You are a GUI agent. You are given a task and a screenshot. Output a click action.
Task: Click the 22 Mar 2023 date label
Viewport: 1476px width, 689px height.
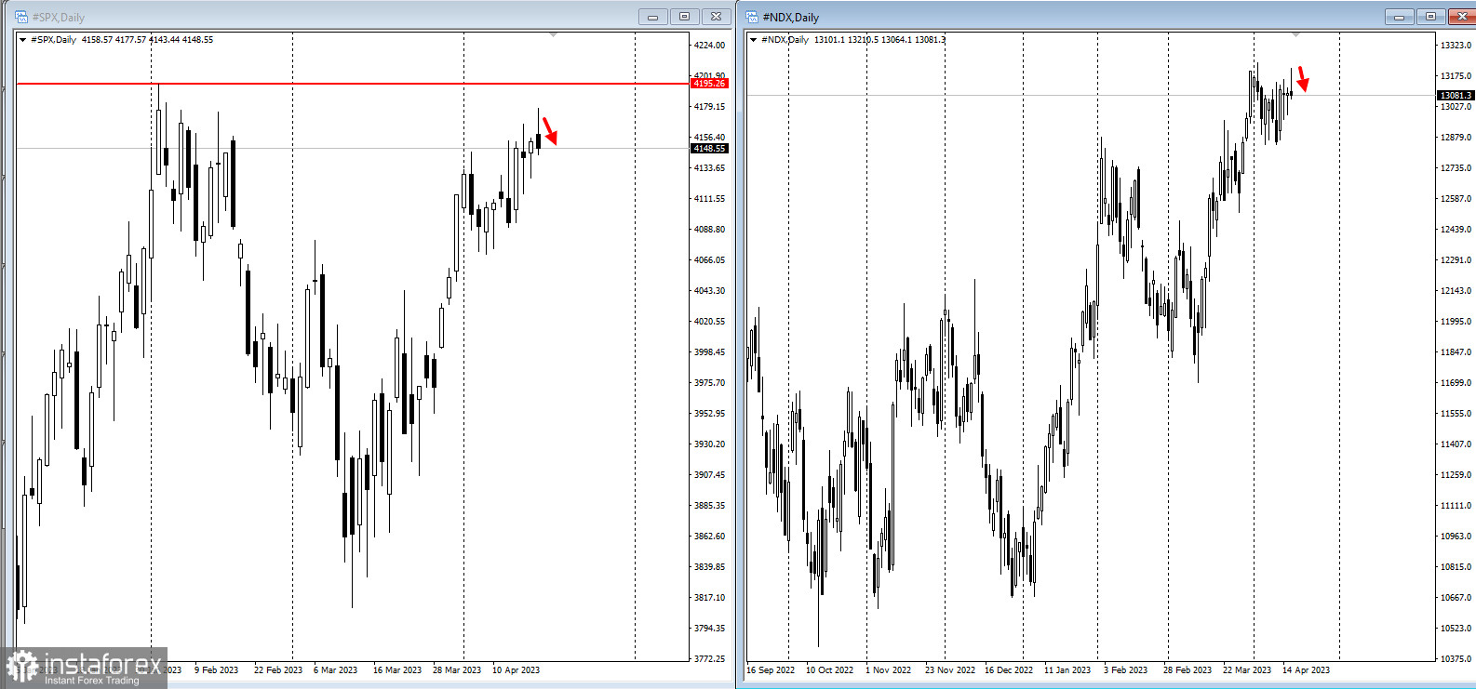click(x=1247, y=670)
